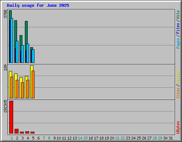Click the orange Sites bar for day 1
This screenshot has width=182, height=142.
[12, 87]
